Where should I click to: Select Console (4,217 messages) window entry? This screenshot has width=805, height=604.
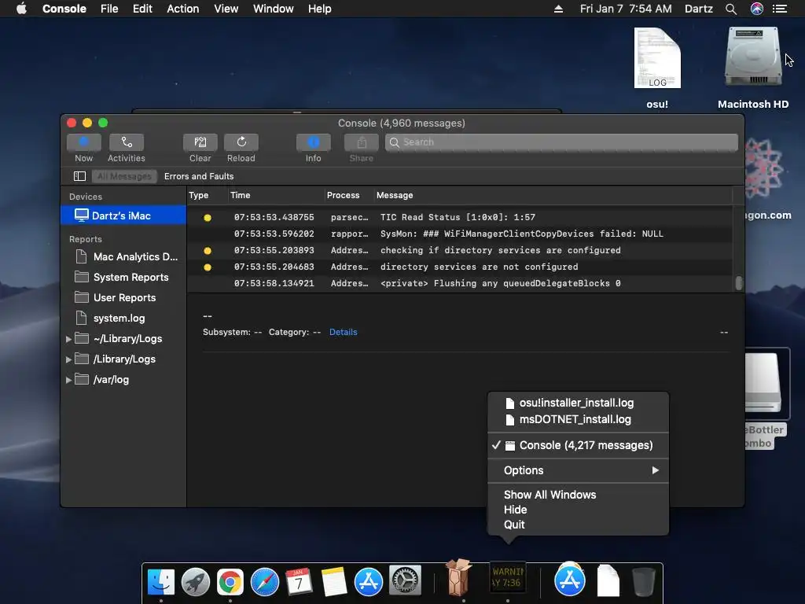578,445
